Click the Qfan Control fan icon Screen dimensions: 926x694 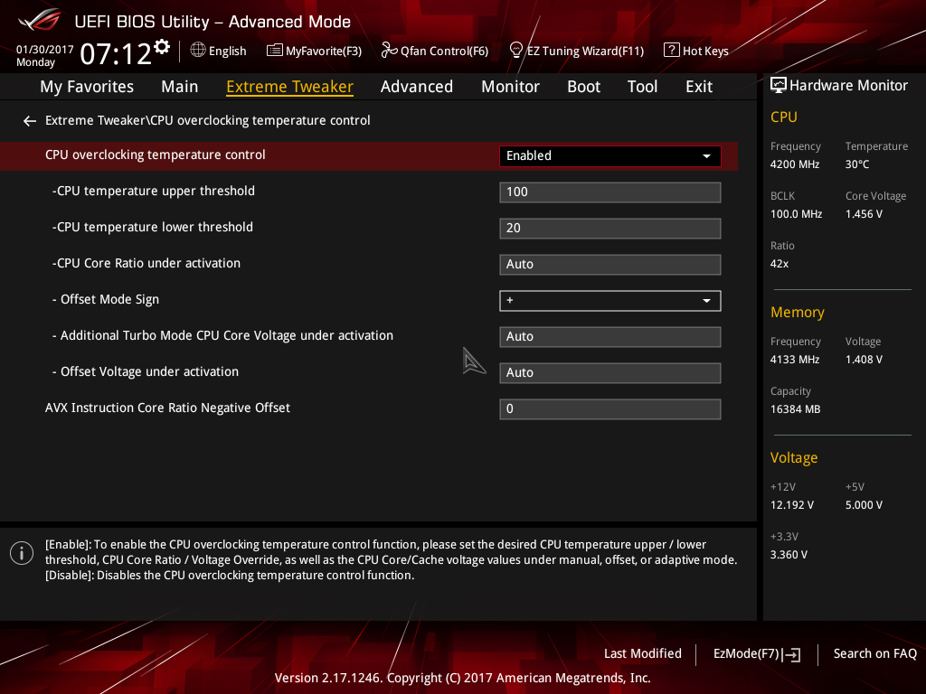[x=389, y=51]
